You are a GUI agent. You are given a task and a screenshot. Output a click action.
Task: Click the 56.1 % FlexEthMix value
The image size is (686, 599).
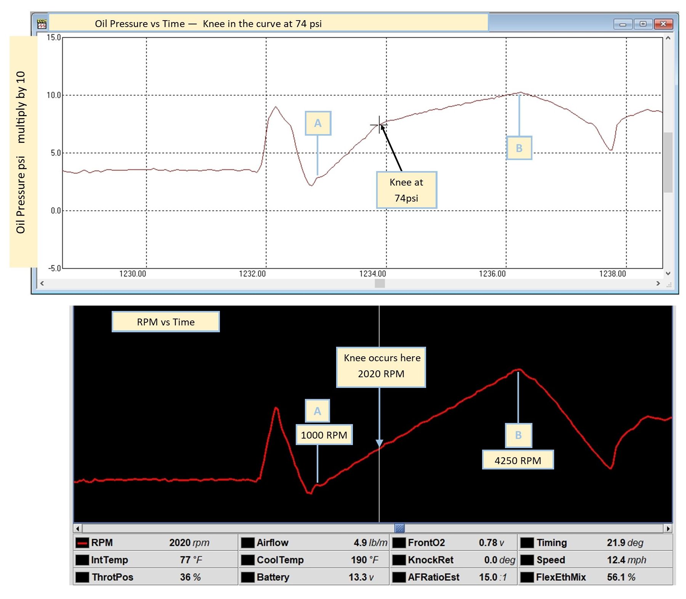621,577
